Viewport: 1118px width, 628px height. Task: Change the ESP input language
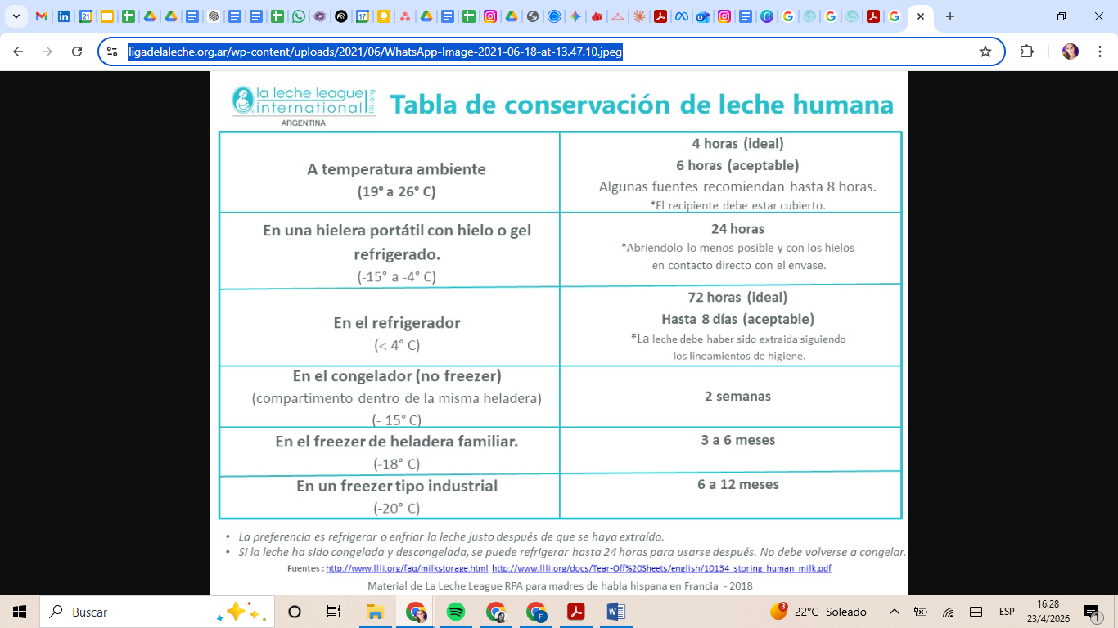[1007, 612]
